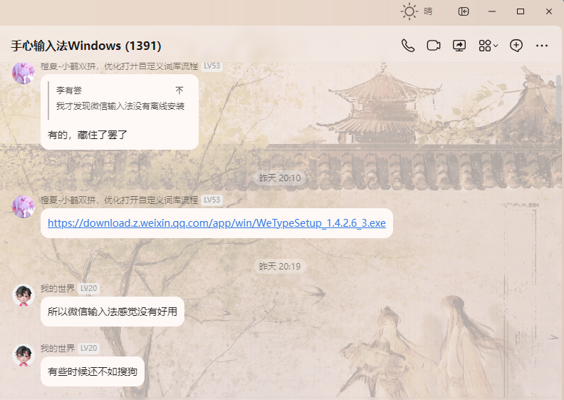564x400 pixels.
Task: Open the WeTypeSetup download link
Action: (216, 223)
